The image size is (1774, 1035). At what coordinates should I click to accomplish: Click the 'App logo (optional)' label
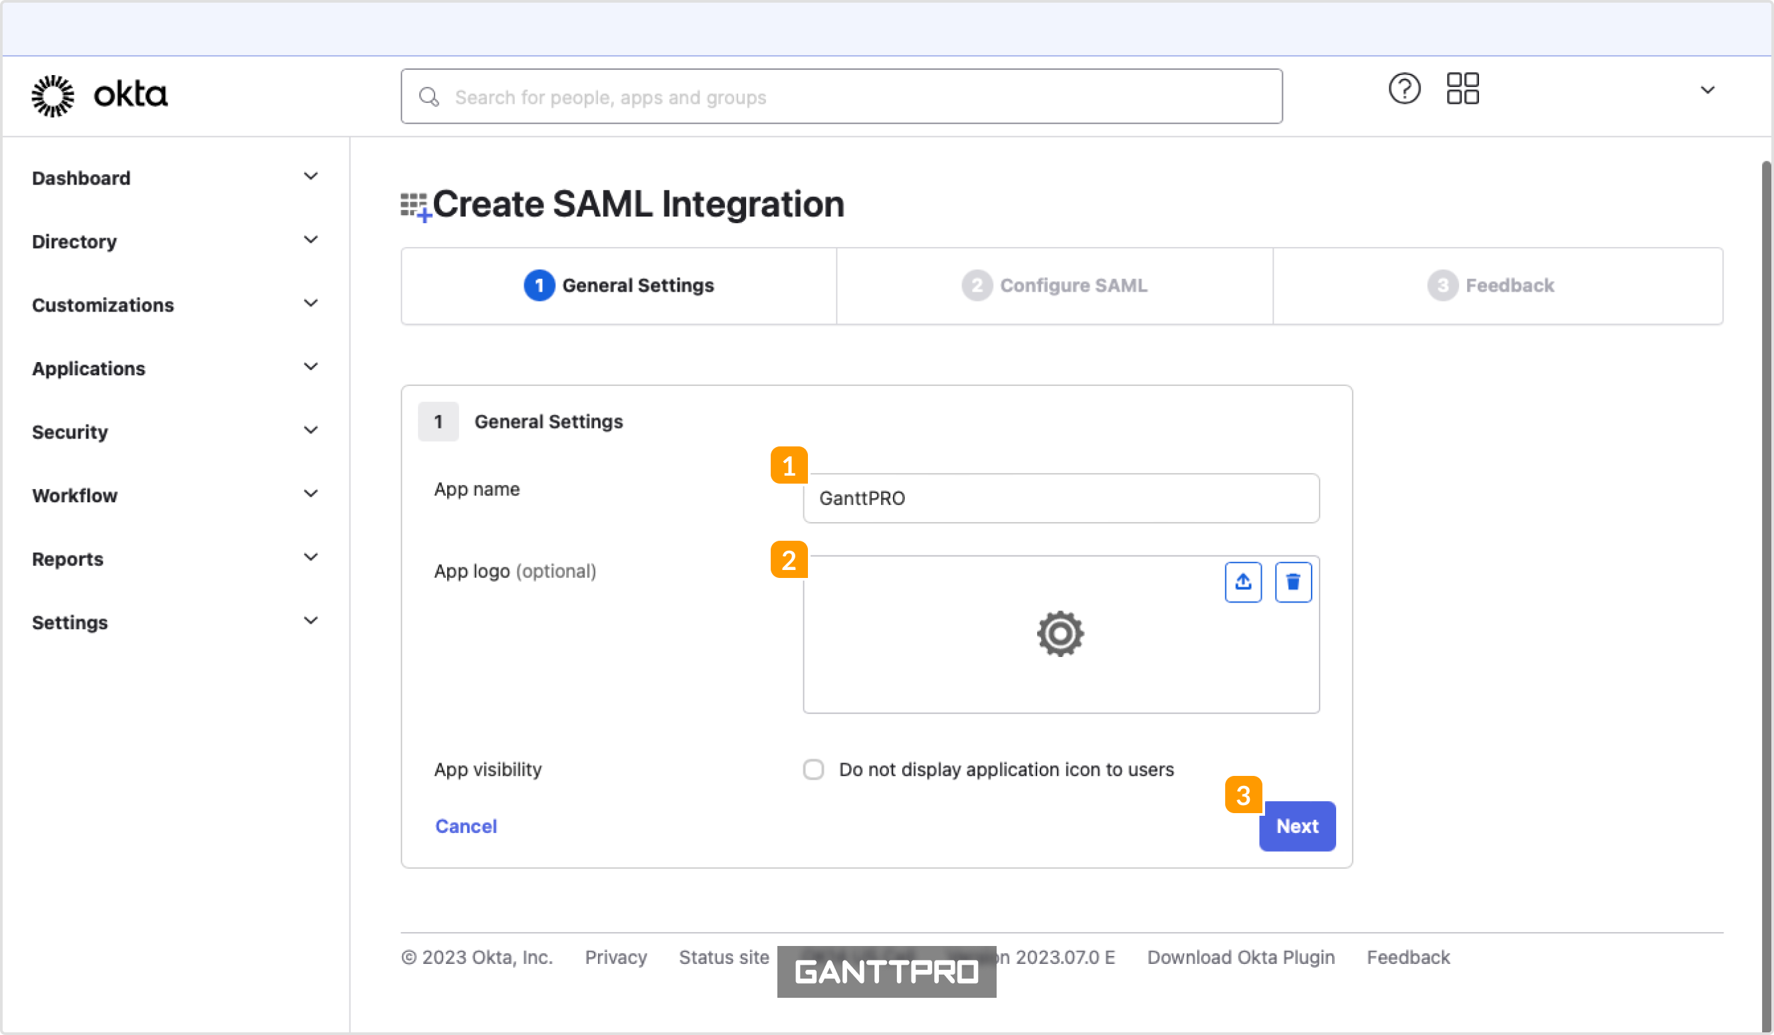point(516,571)
